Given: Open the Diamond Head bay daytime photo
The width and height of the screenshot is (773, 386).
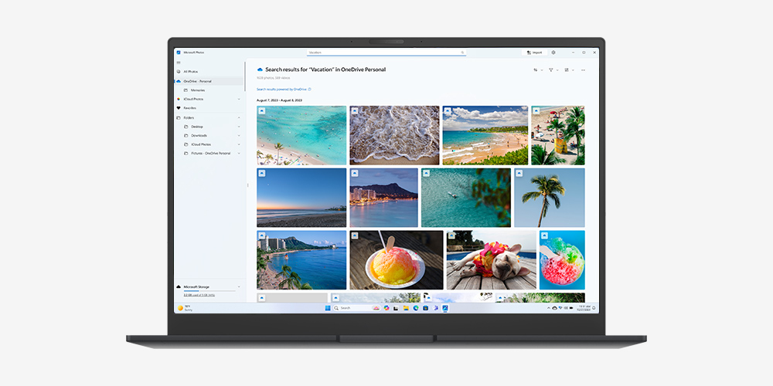Looking at the screenshot, I should click(301, 260).
